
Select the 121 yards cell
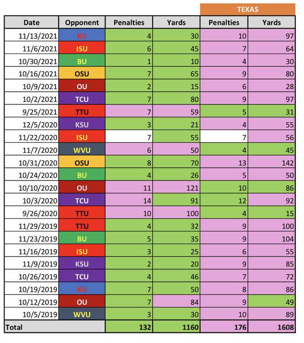coord(176,187)
